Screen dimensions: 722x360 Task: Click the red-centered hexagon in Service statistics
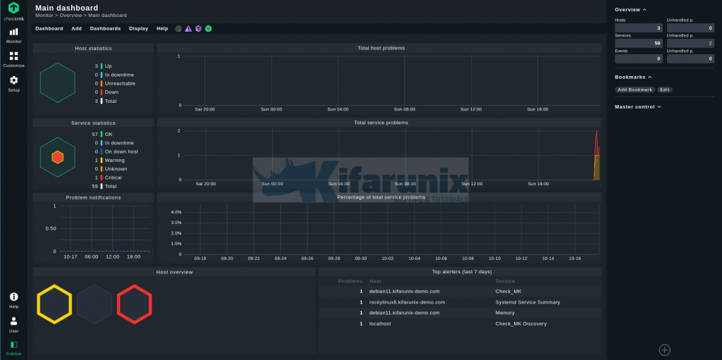pyautogui.click(x=58, y=157)
